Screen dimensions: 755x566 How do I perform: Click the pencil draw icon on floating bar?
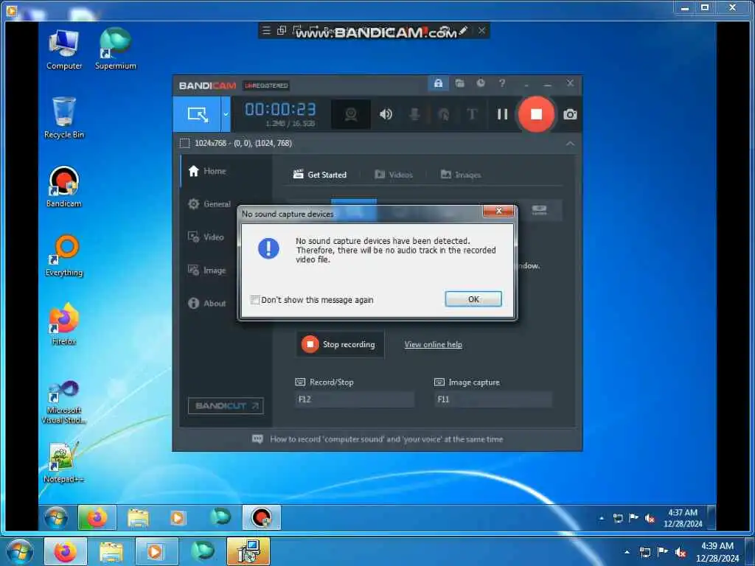click(x=463, y=31)
